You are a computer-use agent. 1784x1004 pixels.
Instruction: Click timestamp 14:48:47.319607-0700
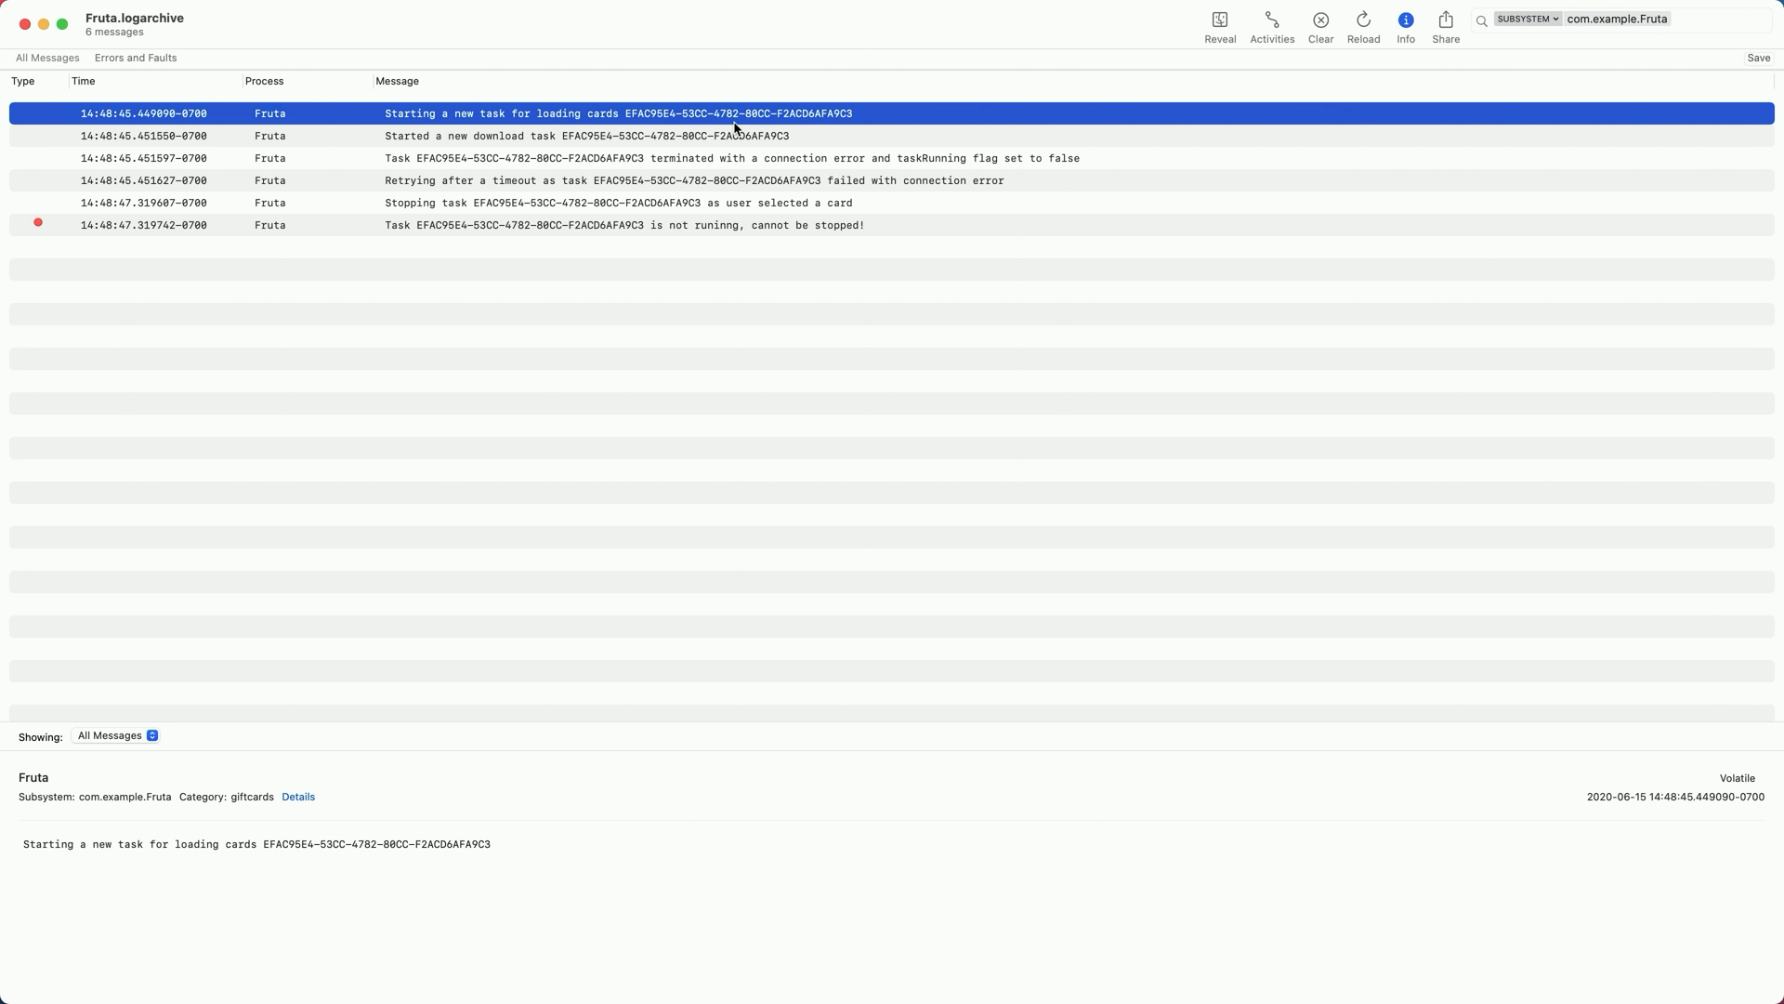(143, 203)
